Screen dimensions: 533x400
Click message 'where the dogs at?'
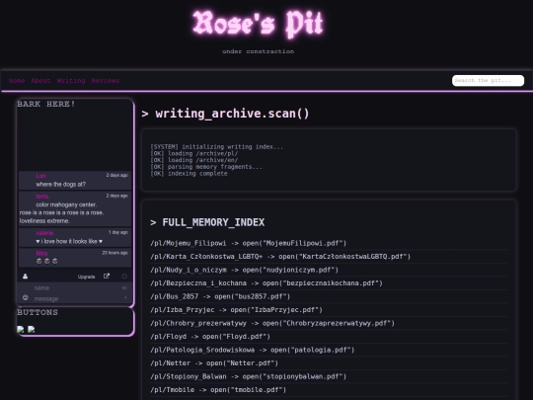pos(61,185)
